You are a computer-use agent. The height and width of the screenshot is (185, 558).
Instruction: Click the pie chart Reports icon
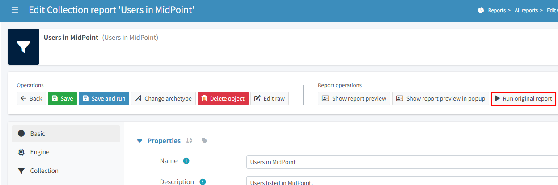coord(481,10)
